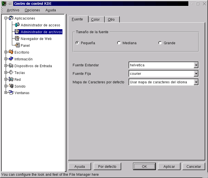This screenshot has width=208, height=178.
Task: Click the Por defecto button
Action: [107, 166]
